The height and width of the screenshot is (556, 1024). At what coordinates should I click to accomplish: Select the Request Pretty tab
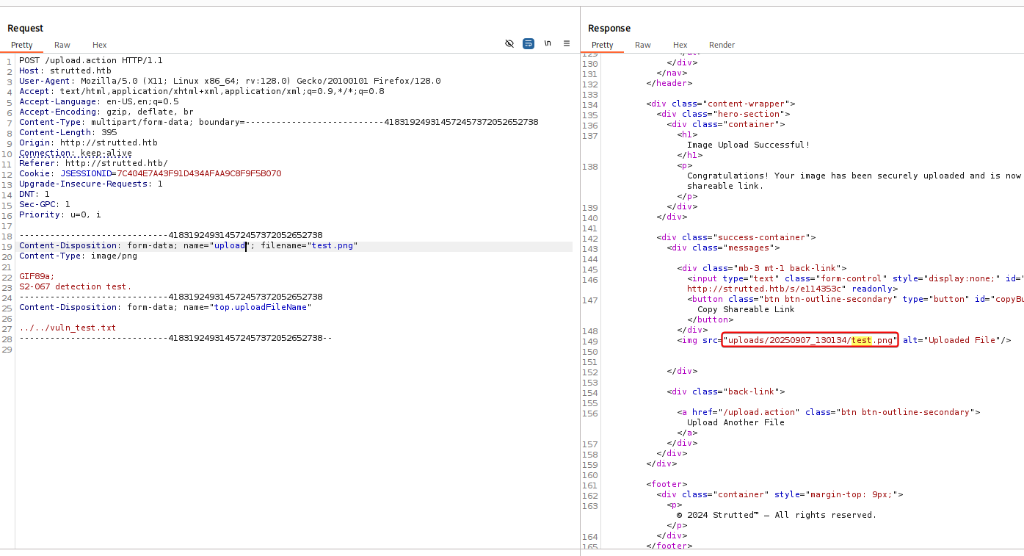pos(22,45)
